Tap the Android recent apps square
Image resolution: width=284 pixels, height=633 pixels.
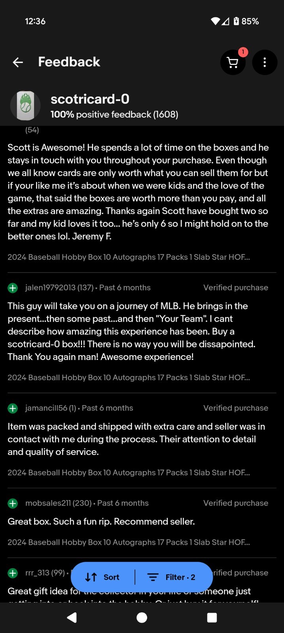tap(212, 618)
